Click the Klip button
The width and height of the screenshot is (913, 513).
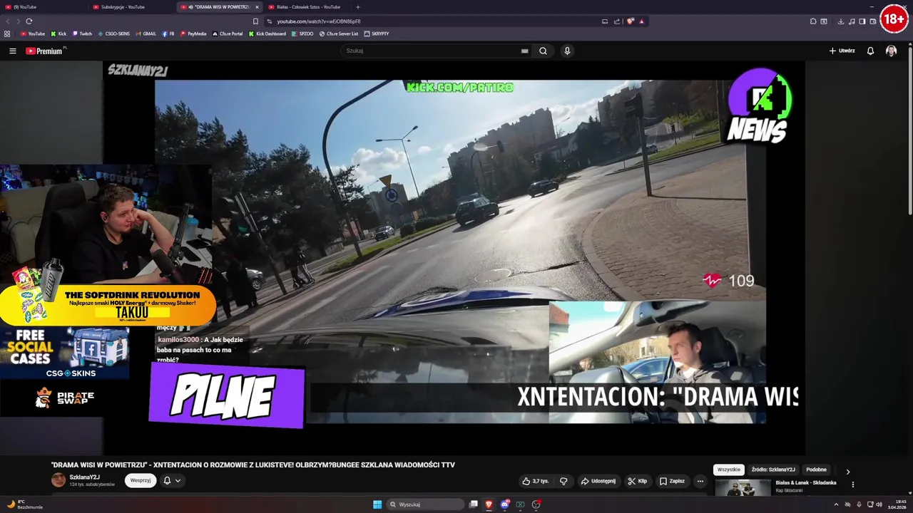pyautogui.click(x=637, y=481)
